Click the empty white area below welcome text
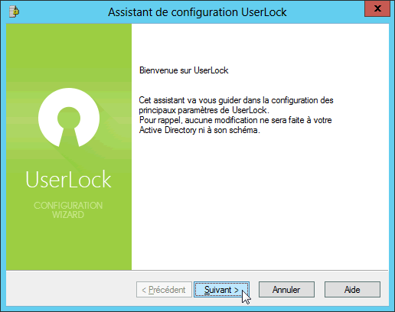The height and width of the screenshot is (312, 395). click(x=260, y=201)
